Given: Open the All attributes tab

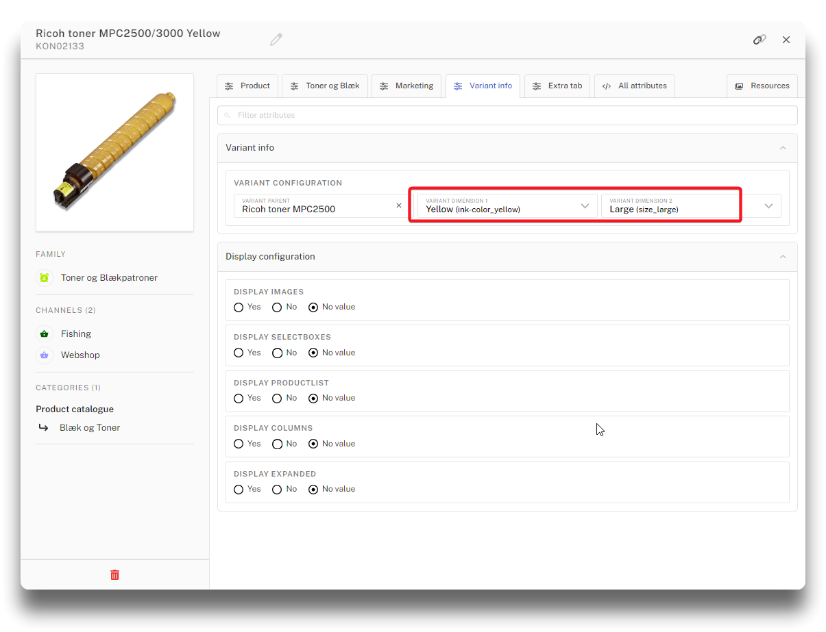Looking at the screenshot, I should [634, 86].
